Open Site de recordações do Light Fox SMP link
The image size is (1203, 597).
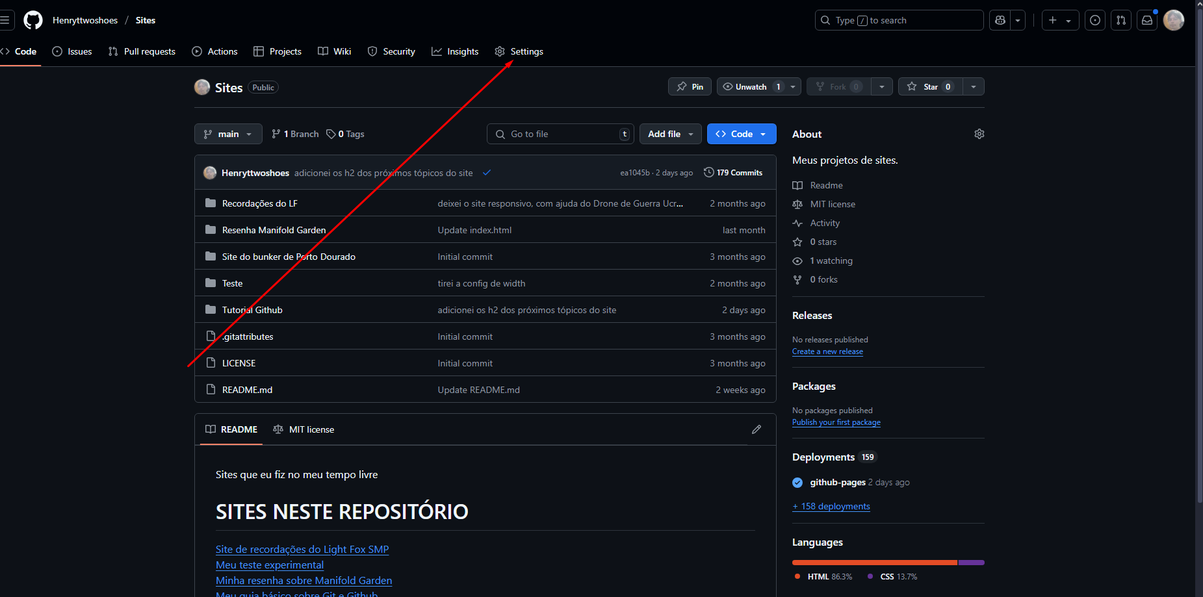tap(302, 550)
